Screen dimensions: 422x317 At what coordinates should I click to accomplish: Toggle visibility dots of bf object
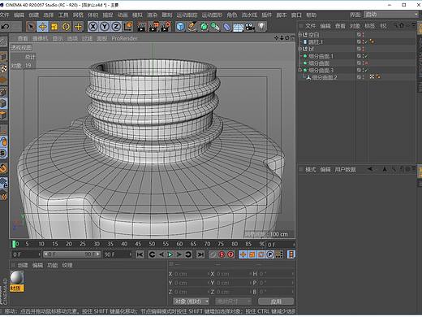363,49
